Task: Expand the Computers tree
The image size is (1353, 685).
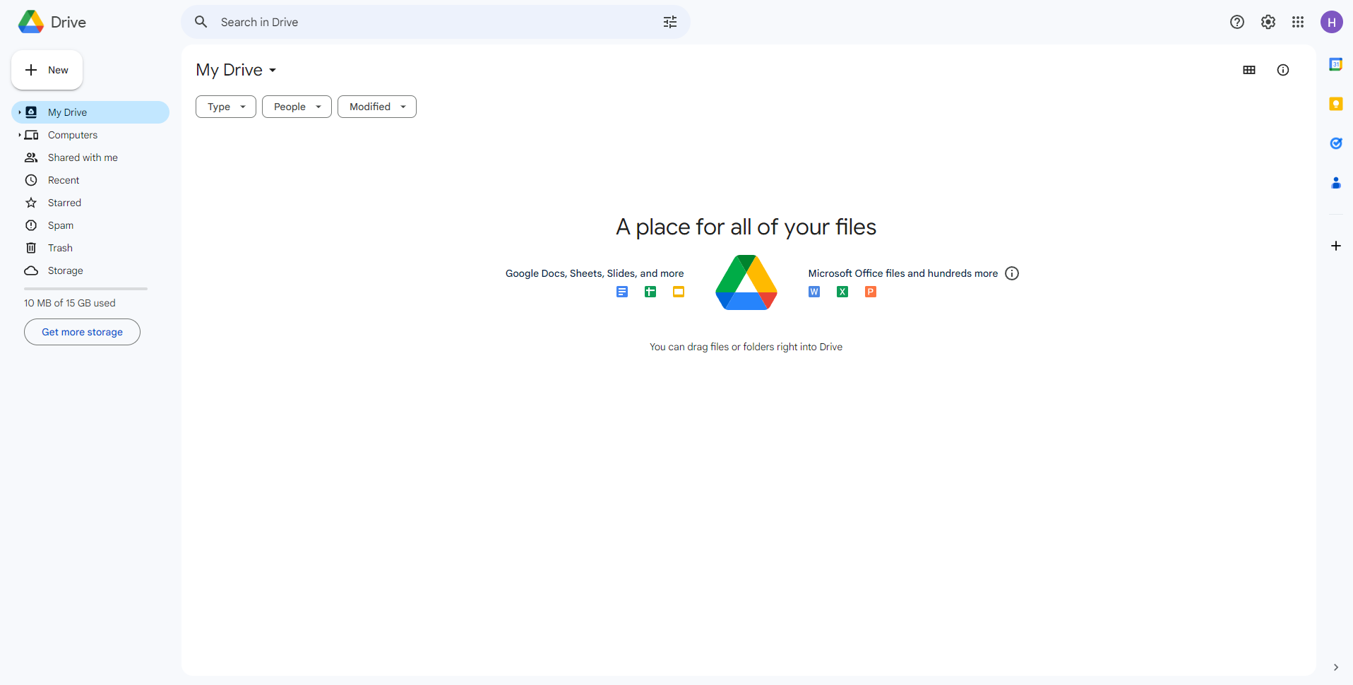Action: (x=19, y=135)
